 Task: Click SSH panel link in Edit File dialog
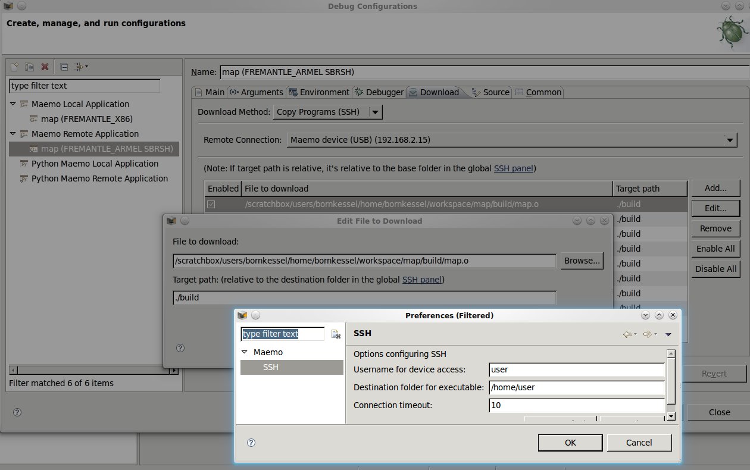[422, 279]
